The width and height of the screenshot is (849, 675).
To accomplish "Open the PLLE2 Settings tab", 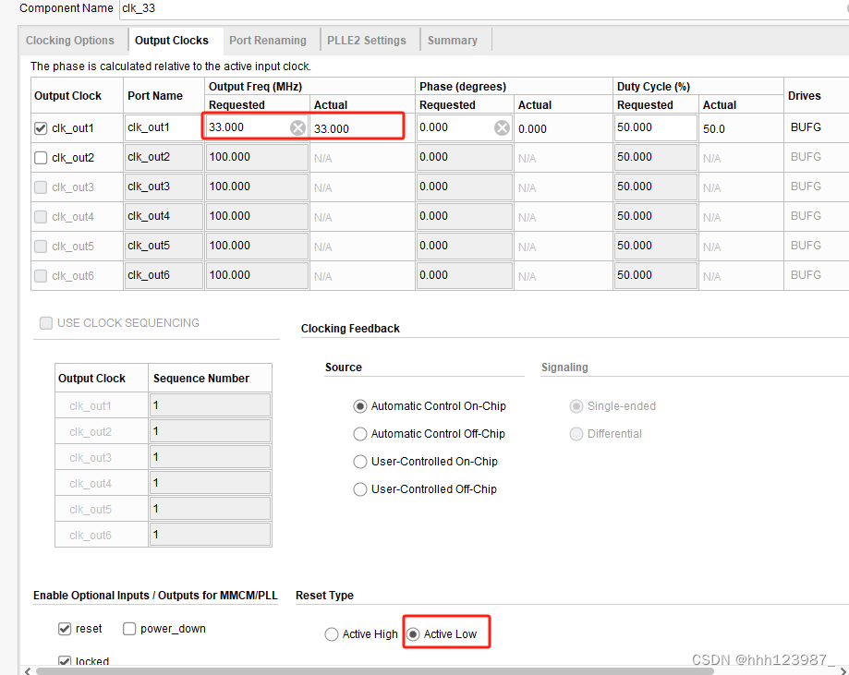I will (367, 41).
